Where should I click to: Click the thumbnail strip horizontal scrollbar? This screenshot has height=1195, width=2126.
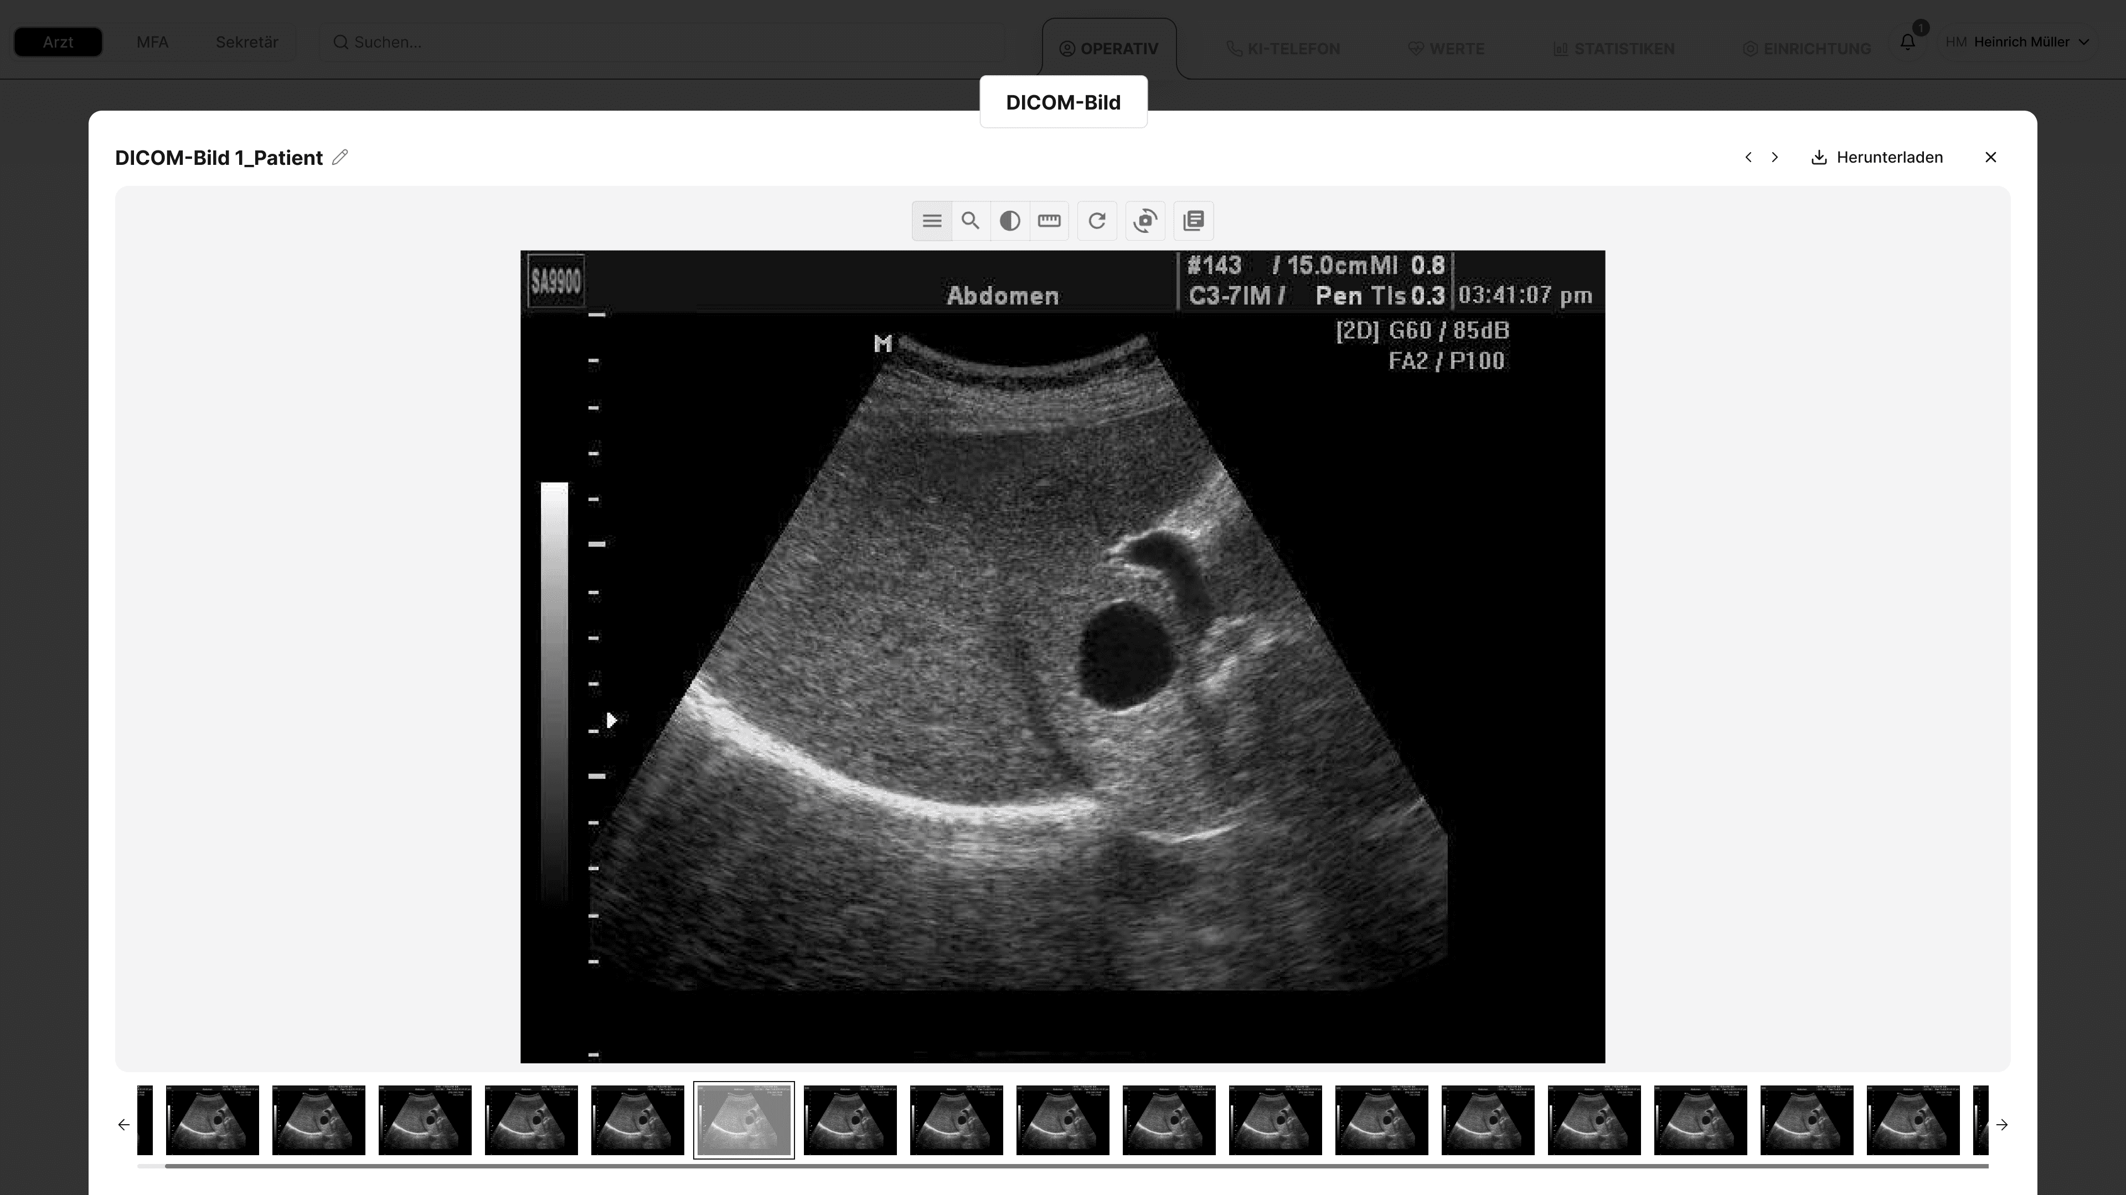tap(1073, 1166)
